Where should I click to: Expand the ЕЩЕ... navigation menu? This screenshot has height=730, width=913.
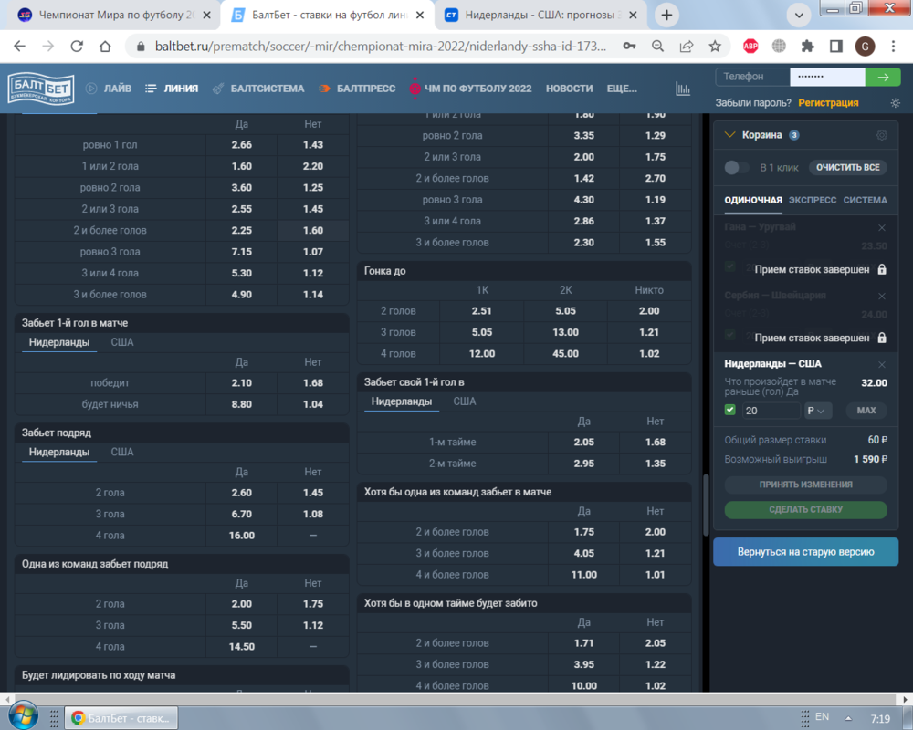point(622,89)
